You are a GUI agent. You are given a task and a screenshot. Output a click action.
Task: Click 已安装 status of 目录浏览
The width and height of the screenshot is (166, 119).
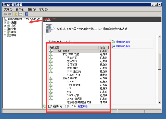[104, 64]
